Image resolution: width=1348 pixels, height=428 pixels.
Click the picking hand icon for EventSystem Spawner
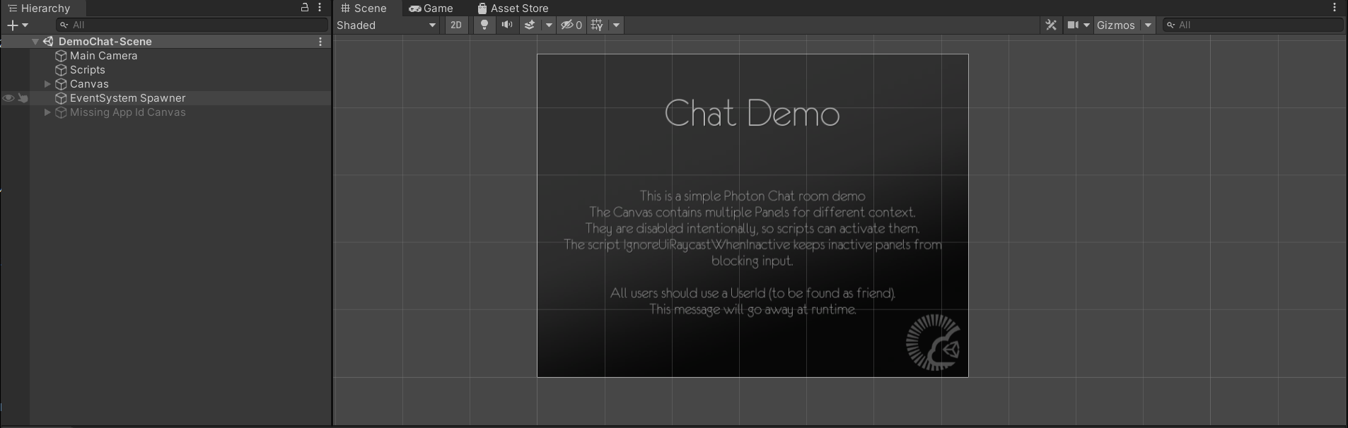(23, 98)
